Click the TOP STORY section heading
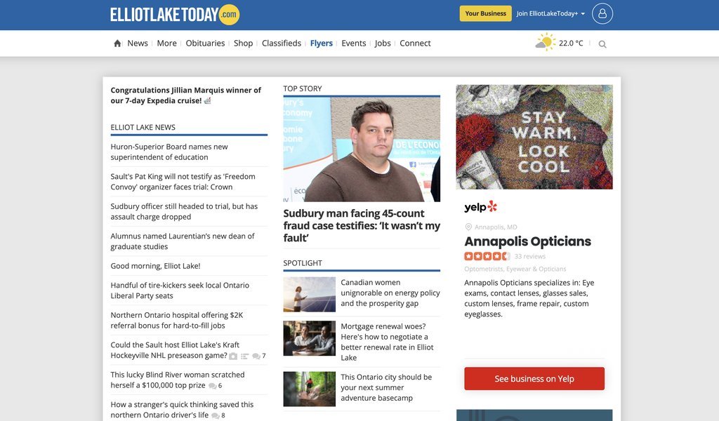The height and width of the screenshot is (421, 719). click(x=303, y=88)
